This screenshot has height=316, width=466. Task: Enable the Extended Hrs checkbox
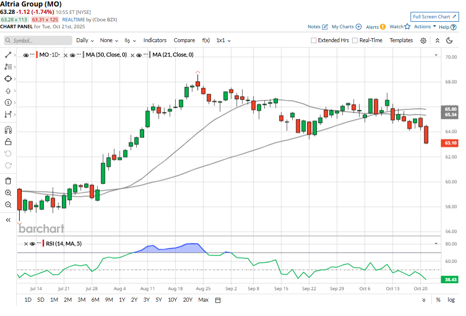(313, 41)
